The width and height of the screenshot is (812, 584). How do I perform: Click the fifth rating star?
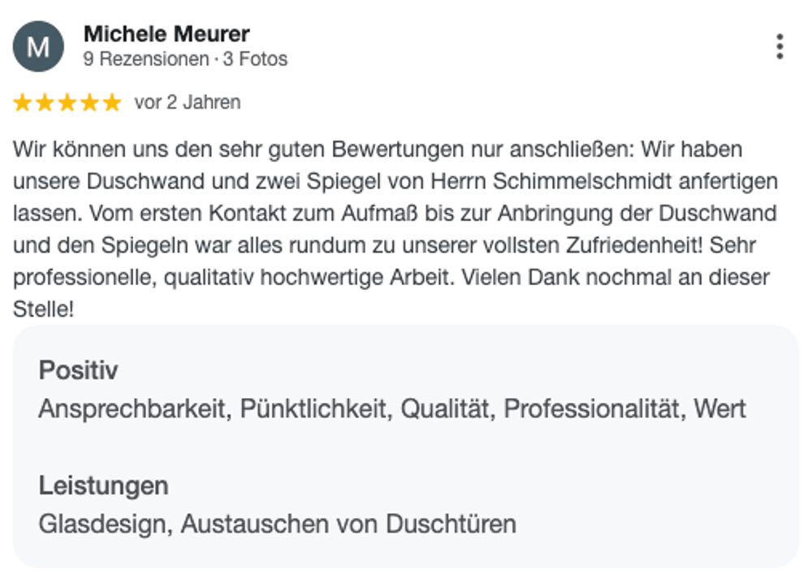click(x=112, y=102)
